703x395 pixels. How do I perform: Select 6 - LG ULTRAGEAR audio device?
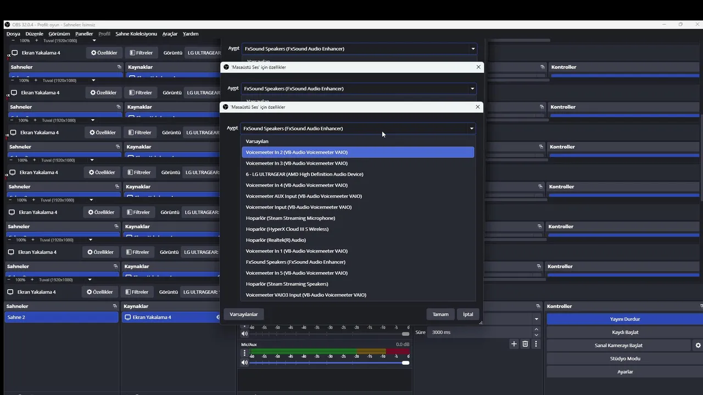click(x=358, y=174)
